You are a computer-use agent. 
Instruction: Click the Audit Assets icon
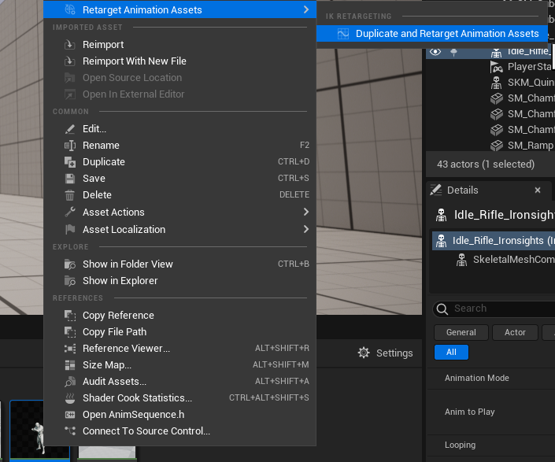click(70, 382)
